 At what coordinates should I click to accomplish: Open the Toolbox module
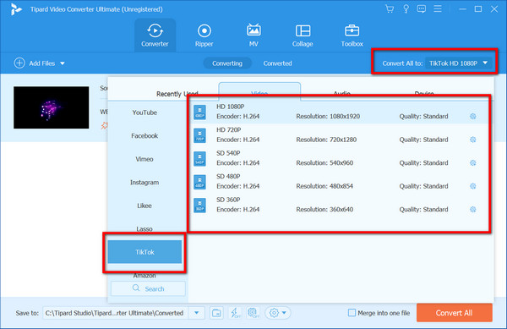[x=352, y=36]
